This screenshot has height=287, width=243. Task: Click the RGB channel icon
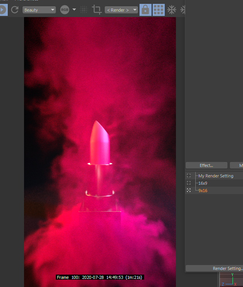pyautogui.click(x=65, y=10)
